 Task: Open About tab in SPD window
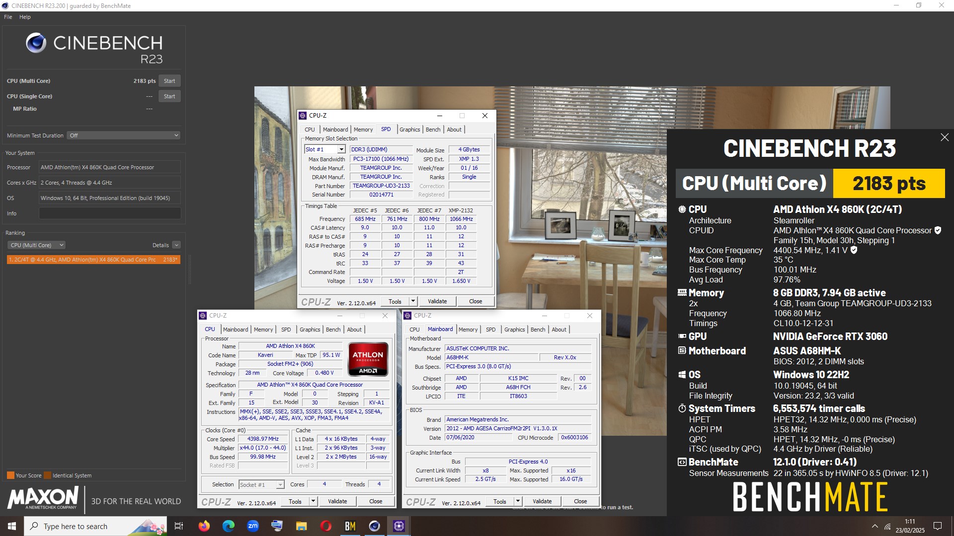[454, 130]
